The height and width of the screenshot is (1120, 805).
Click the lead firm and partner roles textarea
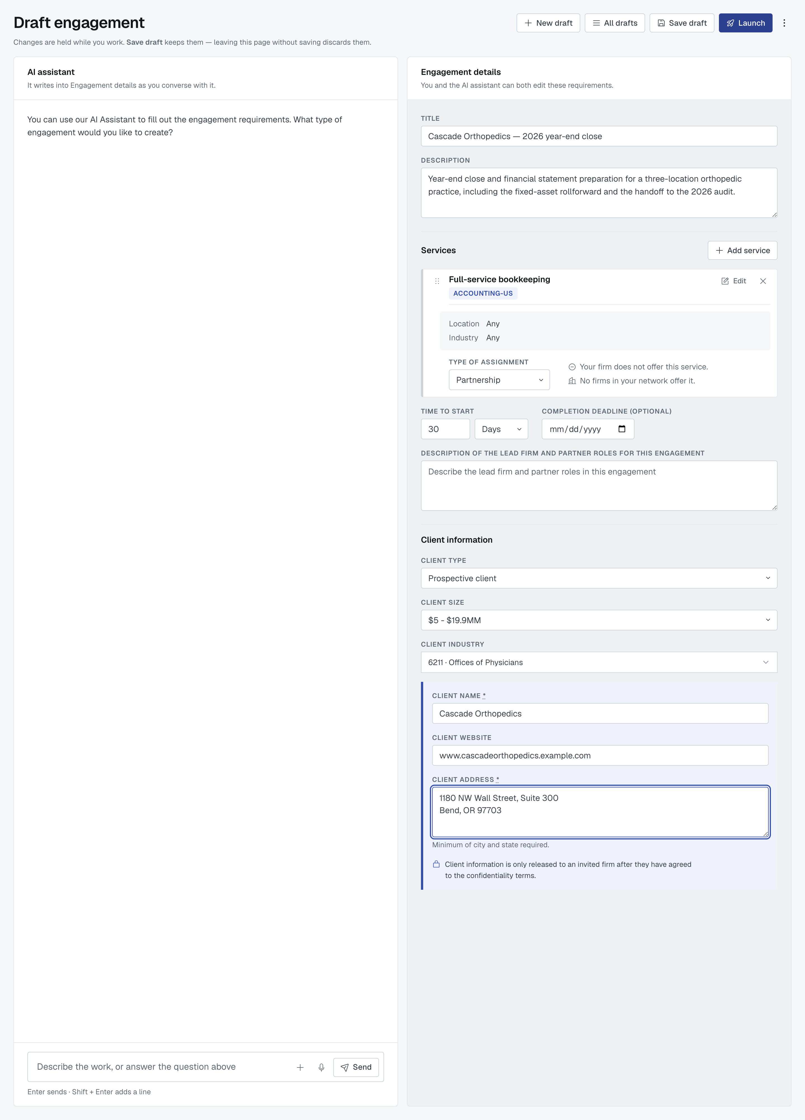point(598,485)
